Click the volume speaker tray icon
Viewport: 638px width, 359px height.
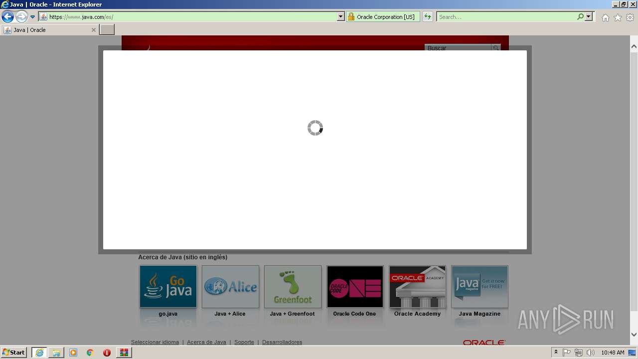tap(590, 353)
